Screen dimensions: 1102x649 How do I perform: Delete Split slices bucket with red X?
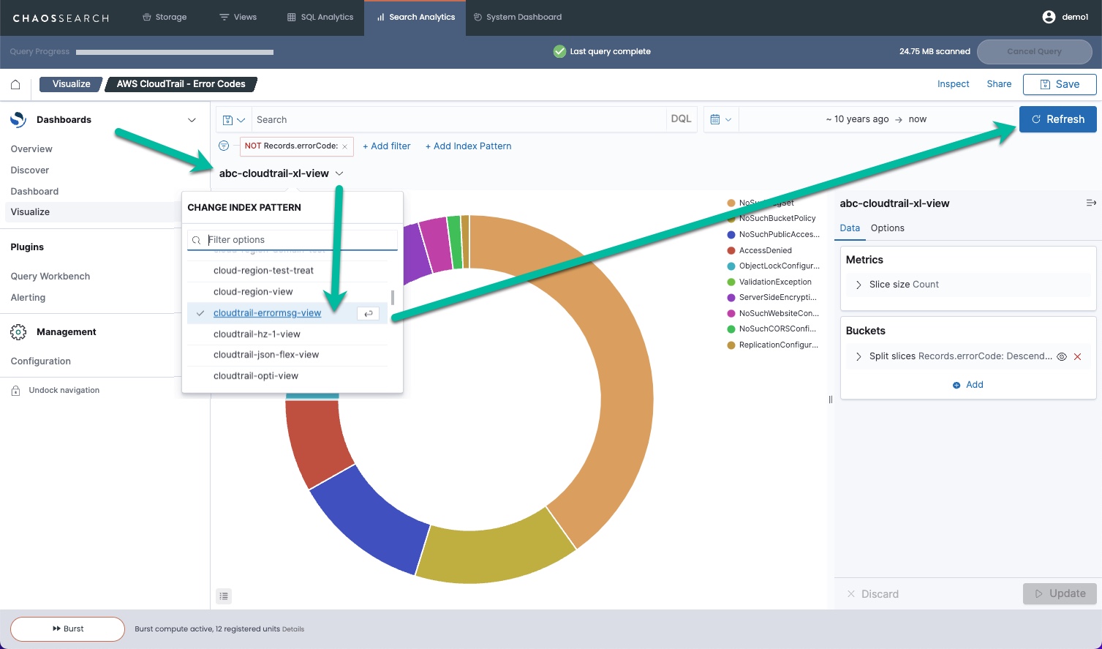[1078, 356]
